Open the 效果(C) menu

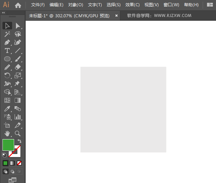pos(132,5)
